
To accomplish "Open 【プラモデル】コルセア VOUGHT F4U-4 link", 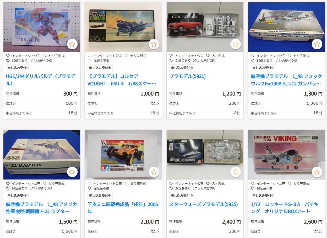I will pos(122,80).
